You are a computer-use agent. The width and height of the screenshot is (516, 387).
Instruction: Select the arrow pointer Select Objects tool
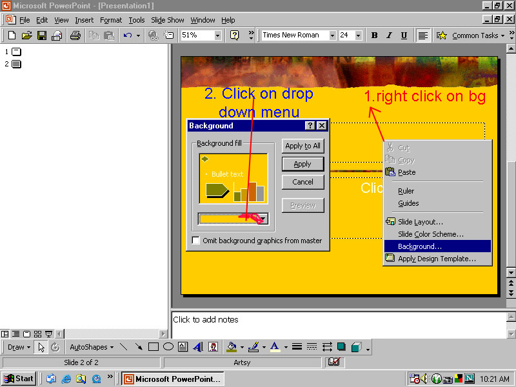(41, 347)
